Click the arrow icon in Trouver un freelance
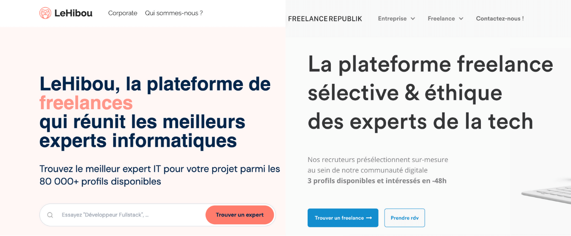 [x=369, y=218]
